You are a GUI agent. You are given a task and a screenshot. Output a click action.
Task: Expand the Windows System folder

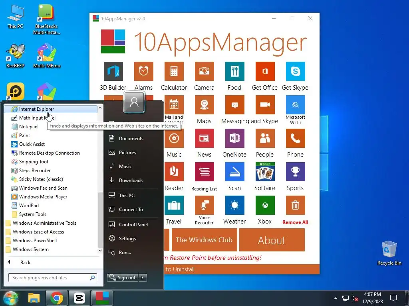pos(51,249)
